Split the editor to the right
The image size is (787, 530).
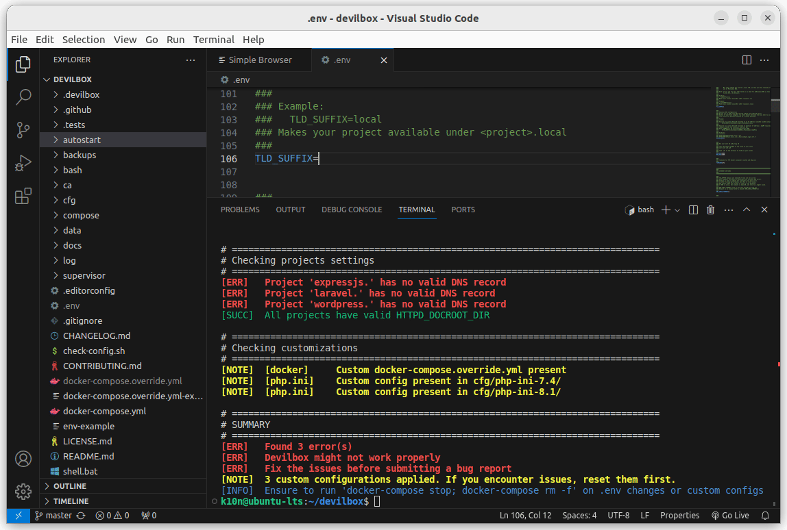click(x=747, y=60)
